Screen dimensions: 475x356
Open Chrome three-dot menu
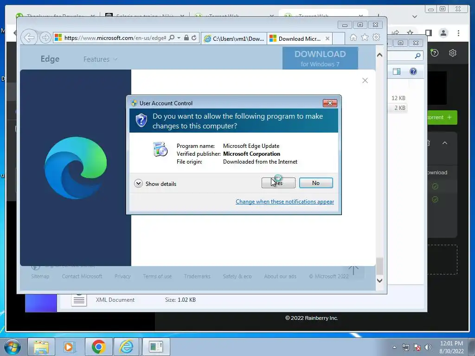pos(458,33)
